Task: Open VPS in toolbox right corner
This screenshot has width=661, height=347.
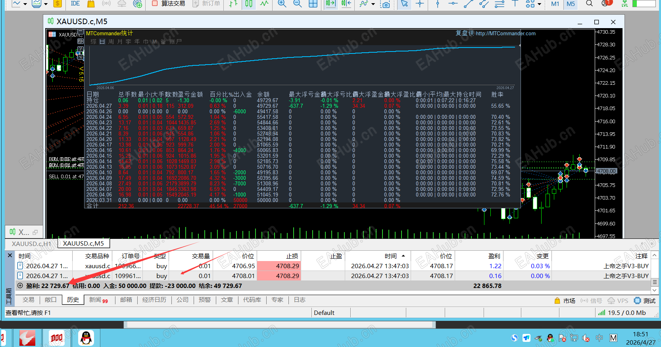Action: pyautogui.click(x=618, y=301)
